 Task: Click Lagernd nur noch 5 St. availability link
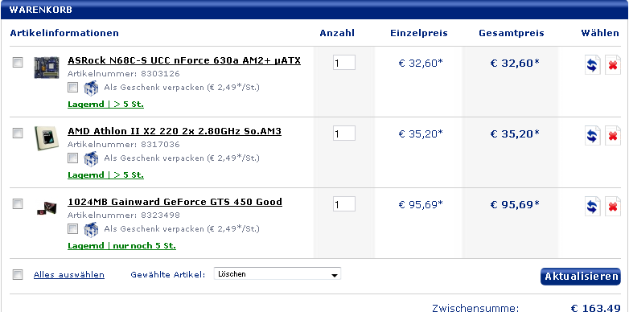tap(121, 246)
